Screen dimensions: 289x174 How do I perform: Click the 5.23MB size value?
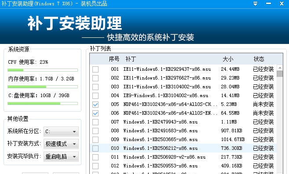coord(229,105)
